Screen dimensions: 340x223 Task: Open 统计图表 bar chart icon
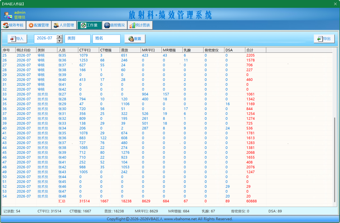tap(132, 25)
